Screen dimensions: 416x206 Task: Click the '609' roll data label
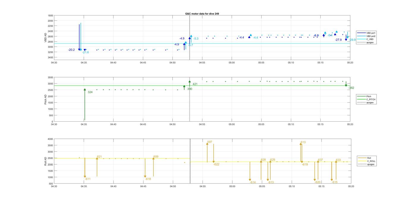156,157
